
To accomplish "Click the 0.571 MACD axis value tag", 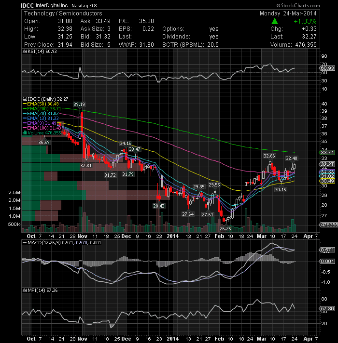I will point(327,250).
